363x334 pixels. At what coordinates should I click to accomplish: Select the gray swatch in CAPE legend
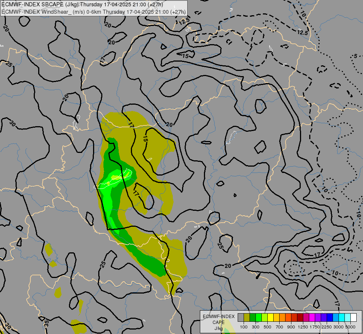coord(241,318)
